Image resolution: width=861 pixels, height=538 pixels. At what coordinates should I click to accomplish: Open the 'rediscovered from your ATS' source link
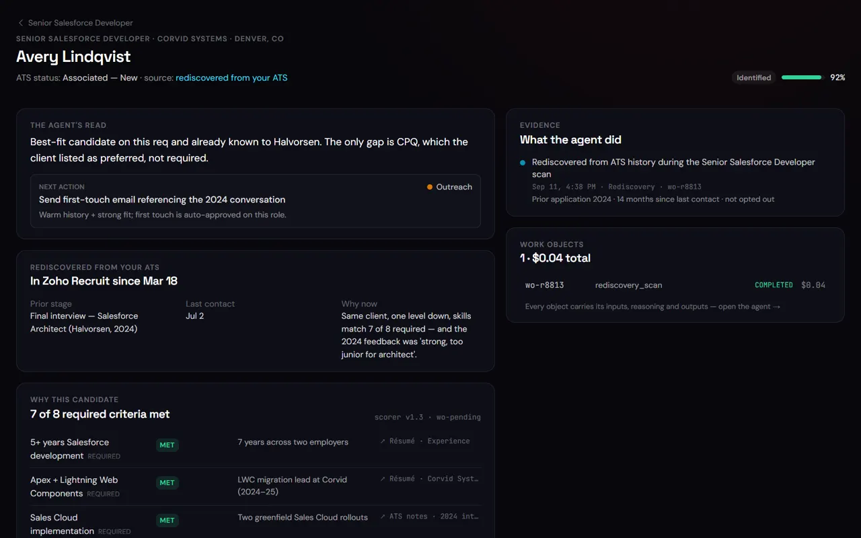[x=231, y=78]
